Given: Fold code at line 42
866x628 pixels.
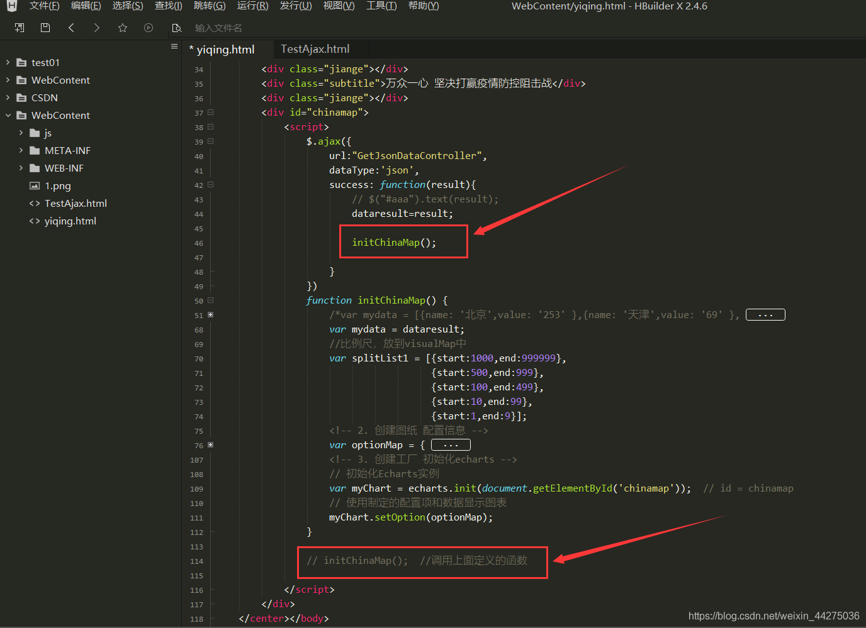Looking at the screenshot, I should tap(210, 185).
